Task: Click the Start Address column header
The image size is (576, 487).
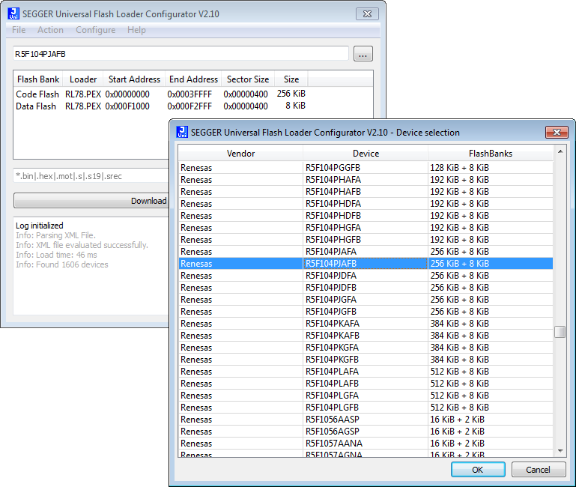Action: click(x=134, y=79)
